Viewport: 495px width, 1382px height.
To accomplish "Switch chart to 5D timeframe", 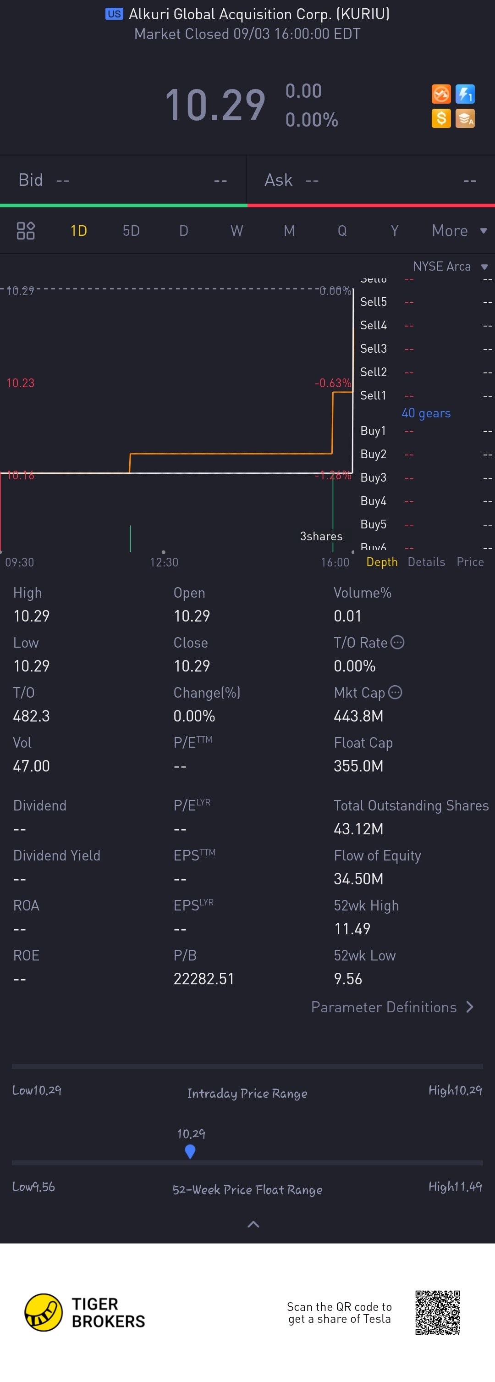I will click(131, 231).
